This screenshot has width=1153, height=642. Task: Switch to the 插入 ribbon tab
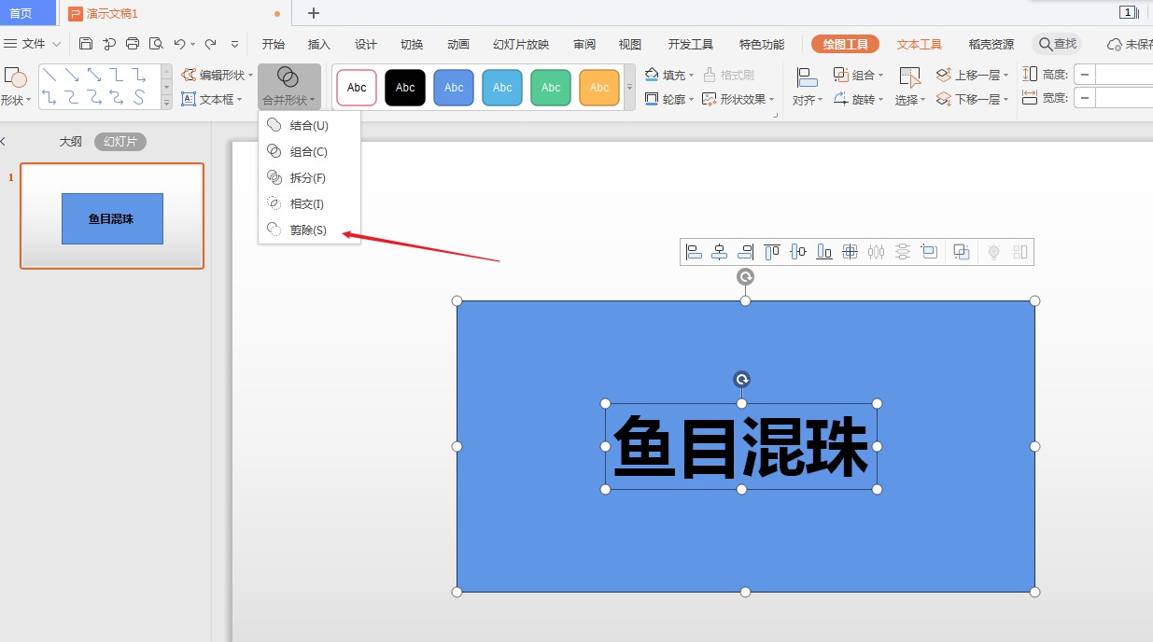pyautogui.click(x=318, y=43)
